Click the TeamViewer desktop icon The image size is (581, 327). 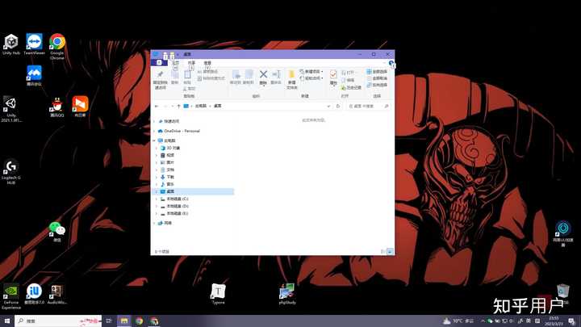[34, 44]
